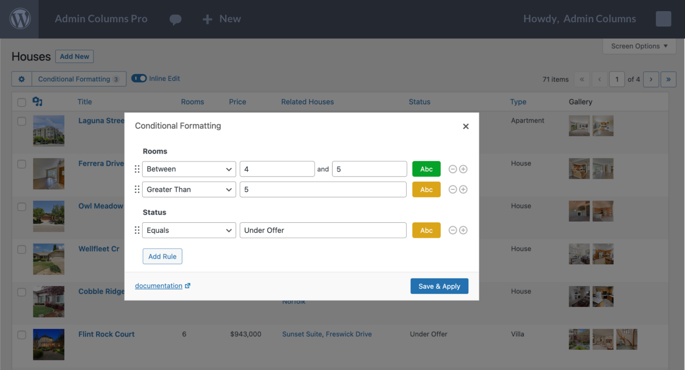Click the green Abc format swatch
The width and height of the screenshot is (685, 370).
(426, 169)
